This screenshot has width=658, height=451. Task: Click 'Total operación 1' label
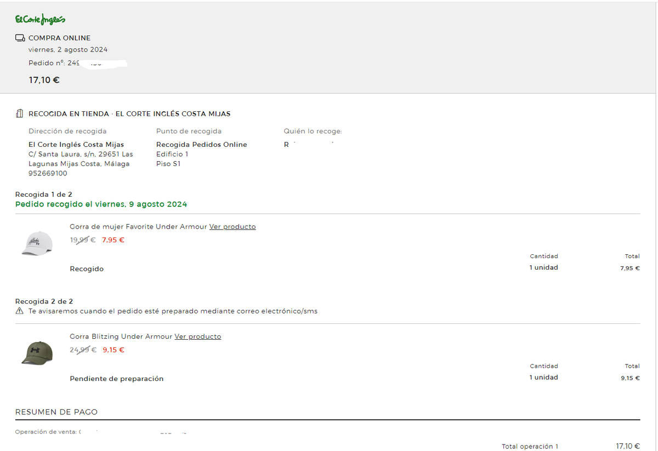[530, 447]
